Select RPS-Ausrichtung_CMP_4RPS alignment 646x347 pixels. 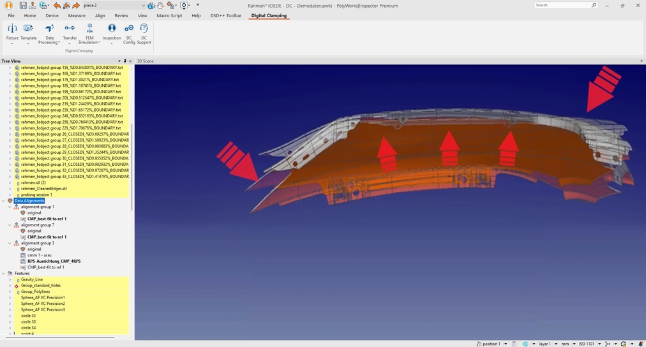pos(54,262)
